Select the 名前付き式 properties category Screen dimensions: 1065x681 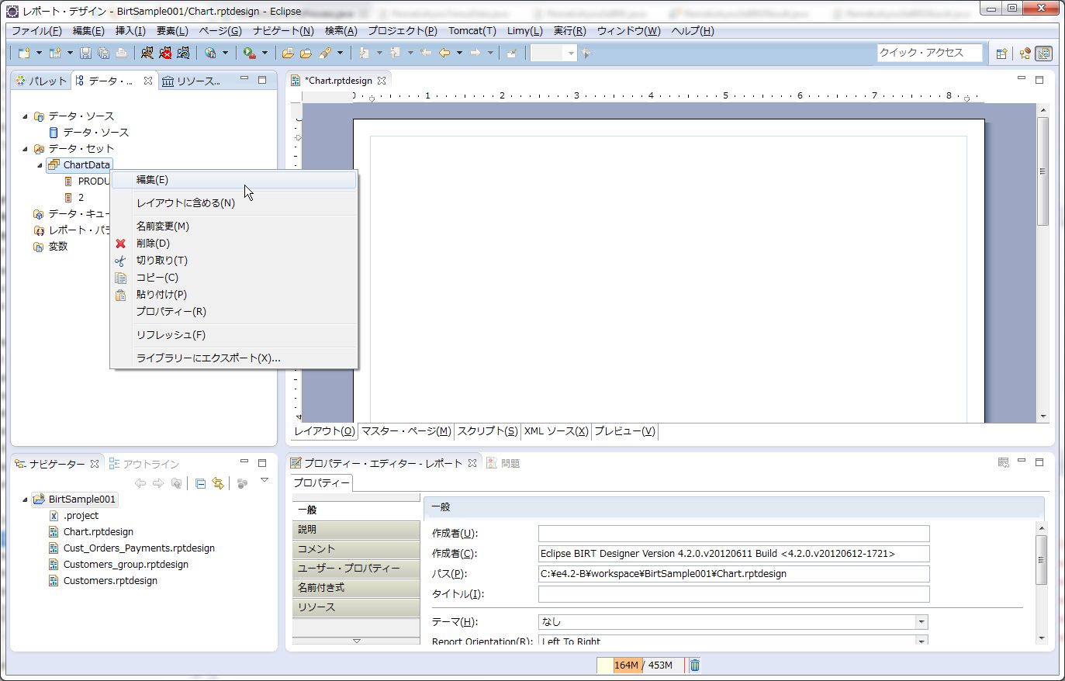(356, 588)
